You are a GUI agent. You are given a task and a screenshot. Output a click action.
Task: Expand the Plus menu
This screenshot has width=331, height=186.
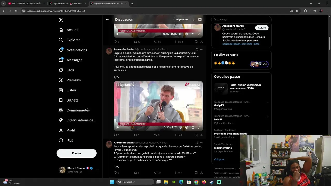click(66, 141)
